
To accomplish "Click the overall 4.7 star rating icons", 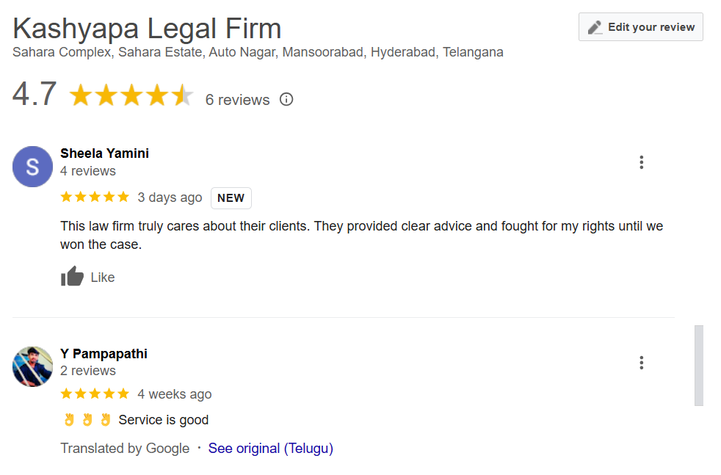I will click(131, 95).
